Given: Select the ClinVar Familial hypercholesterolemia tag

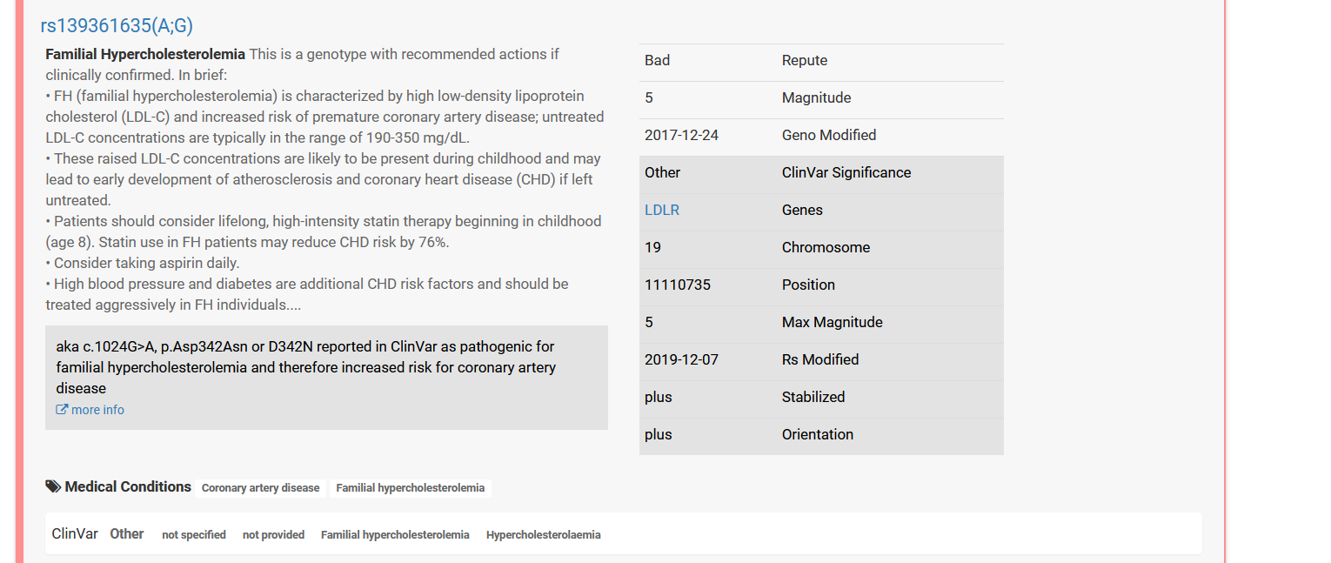Looking at the screenshot, I should (x=395, y=535).
